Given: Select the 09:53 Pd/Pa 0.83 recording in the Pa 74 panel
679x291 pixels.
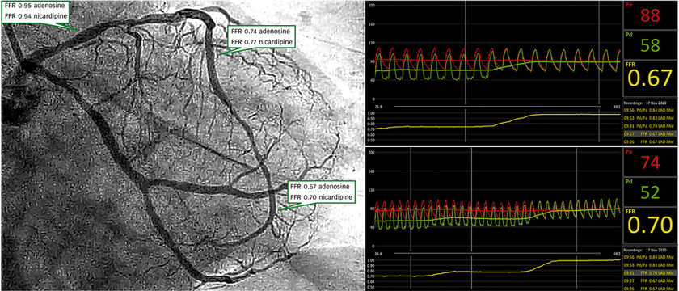Looking at the screenshot, I should click(648, 265).
